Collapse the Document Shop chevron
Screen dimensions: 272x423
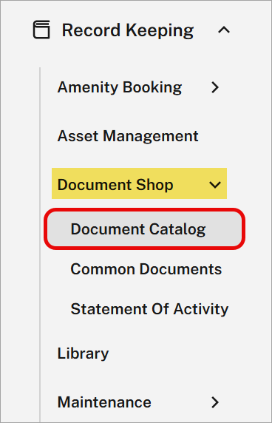(x=215, y=185)
